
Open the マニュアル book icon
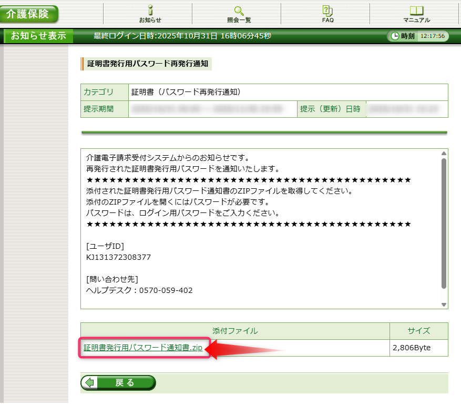[416, 11]
